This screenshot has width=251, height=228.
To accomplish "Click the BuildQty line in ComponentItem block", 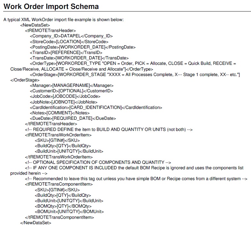I will point(63,195).
